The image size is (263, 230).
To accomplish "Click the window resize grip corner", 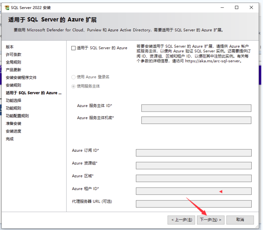I will tap(257, 227).
